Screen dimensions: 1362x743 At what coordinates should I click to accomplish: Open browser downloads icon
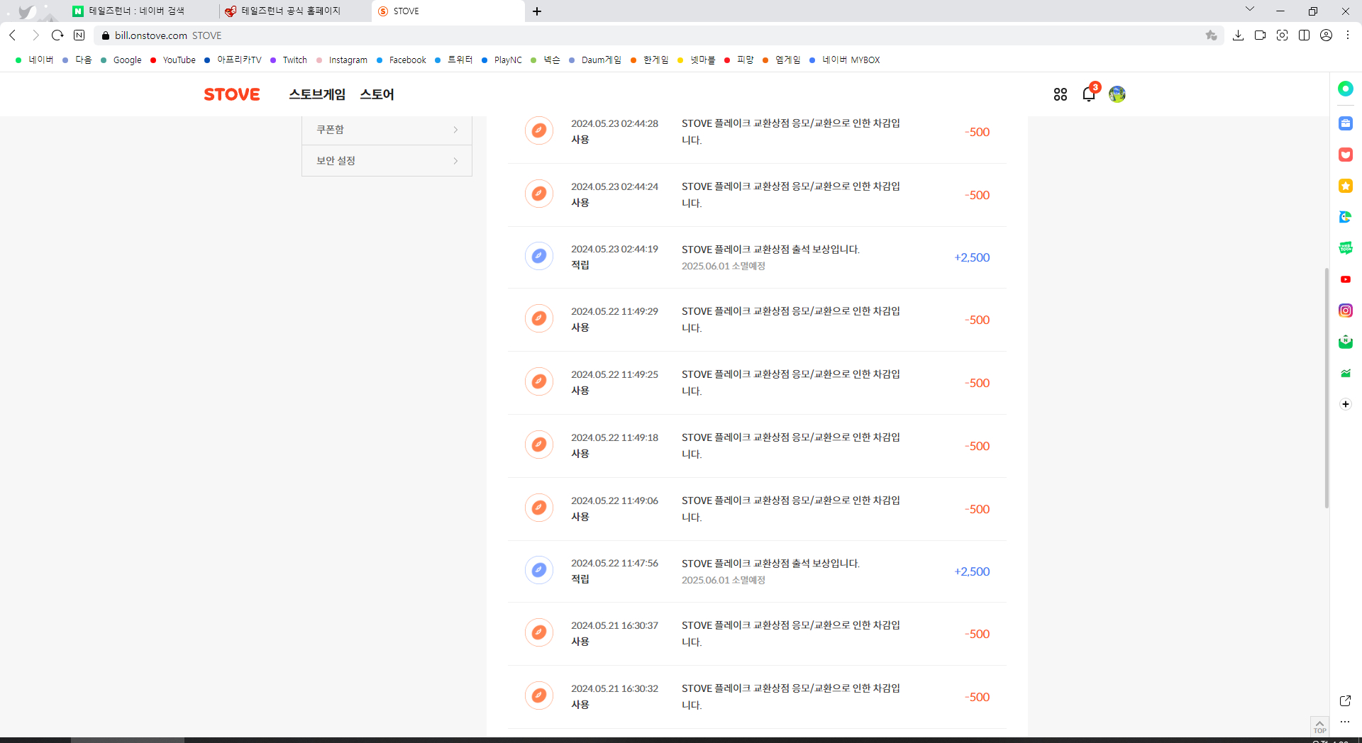(x=1238, y=35)
